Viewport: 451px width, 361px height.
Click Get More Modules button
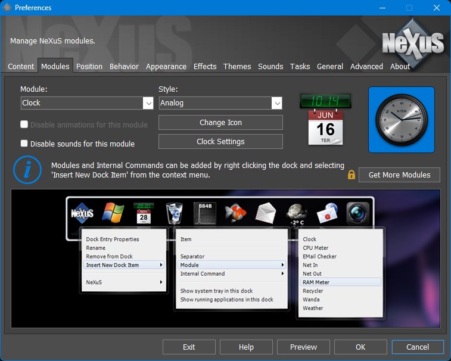click(x=399, y=175)
